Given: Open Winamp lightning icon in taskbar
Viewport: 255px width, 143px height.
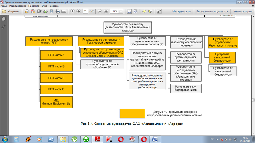Looking at the screenshot, I should tap(28, 139).
